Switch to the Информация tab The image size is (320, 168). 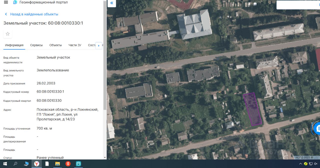coord(14,45)
